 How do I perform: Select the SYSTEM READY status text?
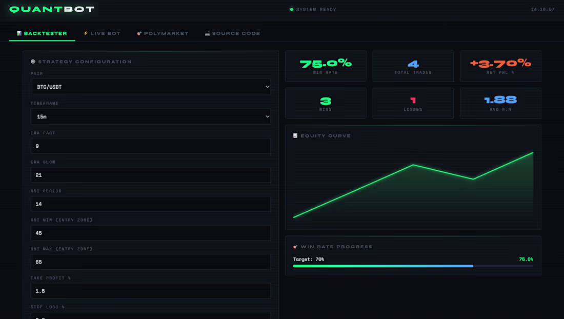(x=316, y=9)
